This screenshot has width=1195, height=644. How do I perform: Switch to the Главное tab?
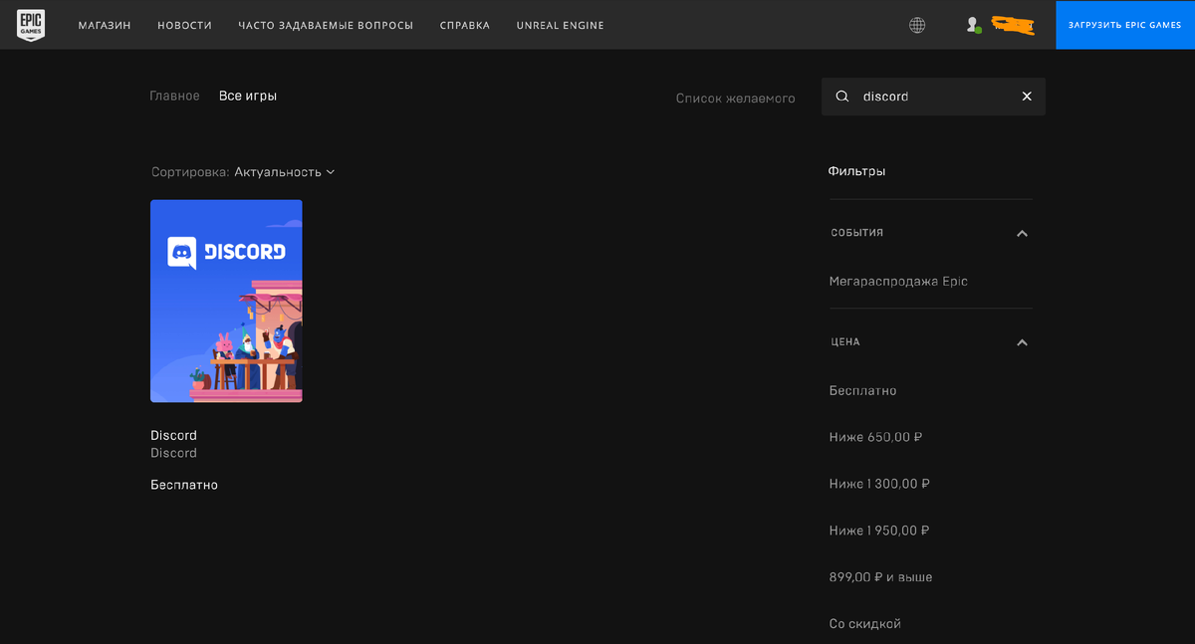[174, 97]
